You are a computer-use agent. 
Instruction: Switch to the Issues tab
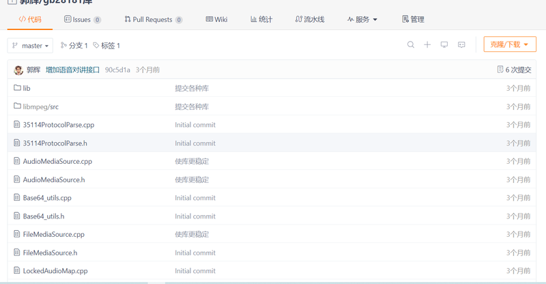83,20
